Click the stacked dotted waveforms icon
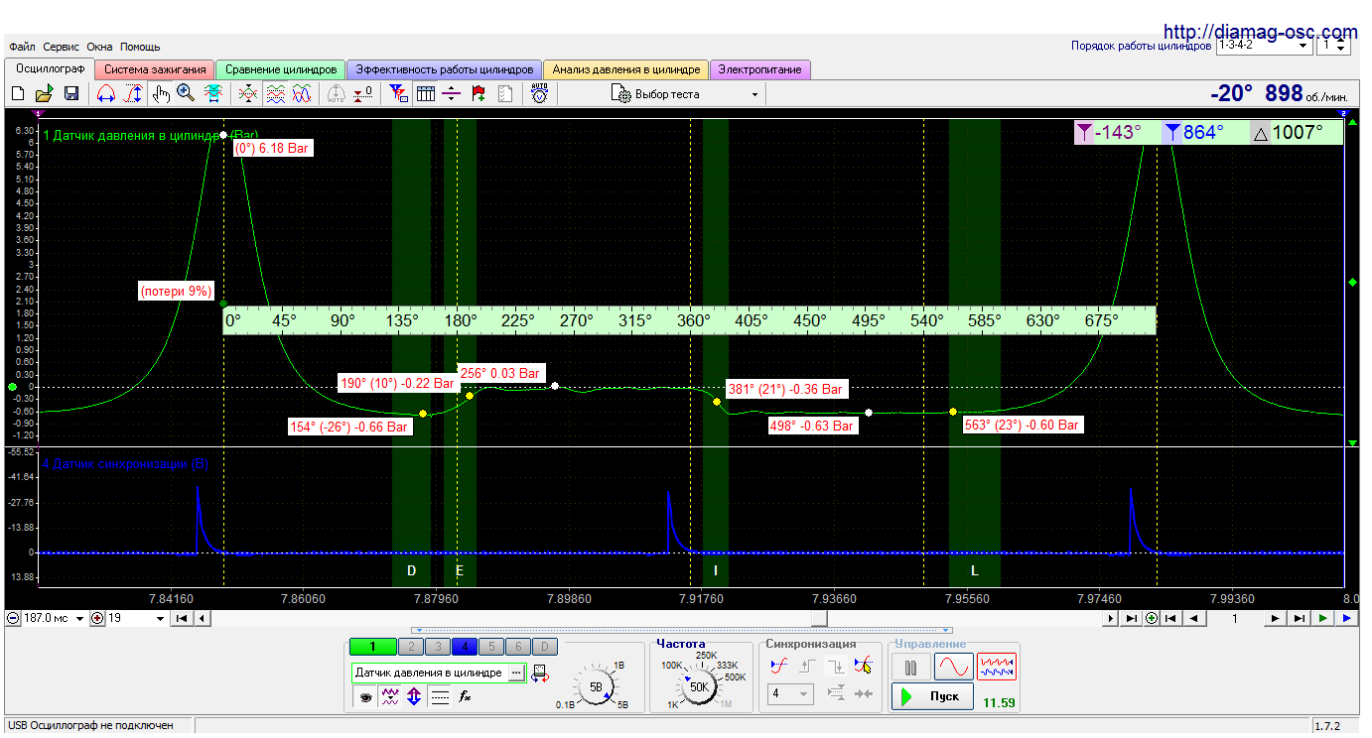The height and width of the screenshot is (738, 1372). [x=276, y=93]
